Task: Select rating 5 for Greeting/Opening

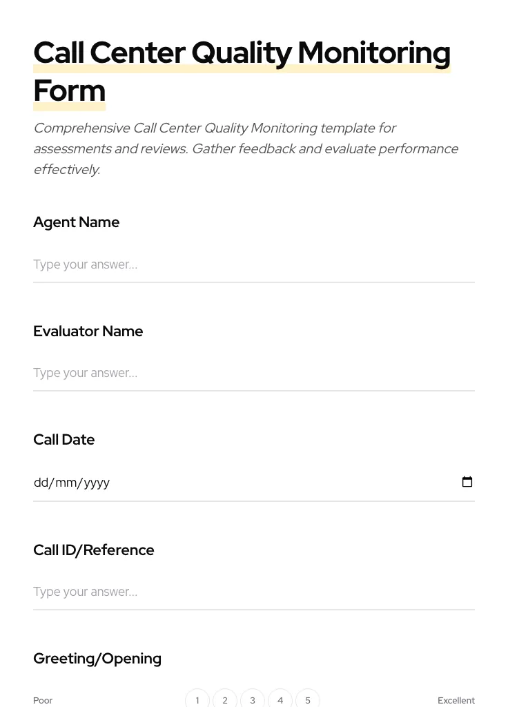Action: (308, 699)
